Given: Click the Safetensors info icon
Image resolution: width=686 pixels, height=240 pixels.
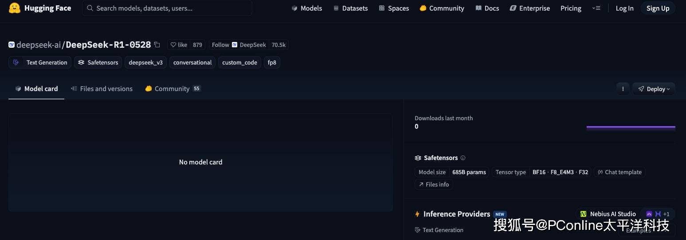Looking at the screenshot, I should [463, 158].
